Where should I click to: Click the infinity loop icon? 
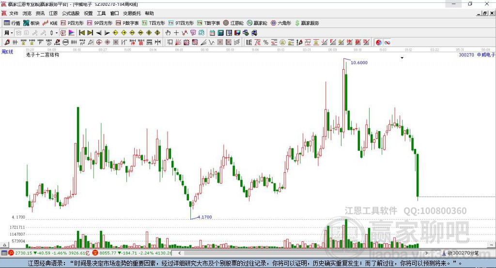click(387, 43)
